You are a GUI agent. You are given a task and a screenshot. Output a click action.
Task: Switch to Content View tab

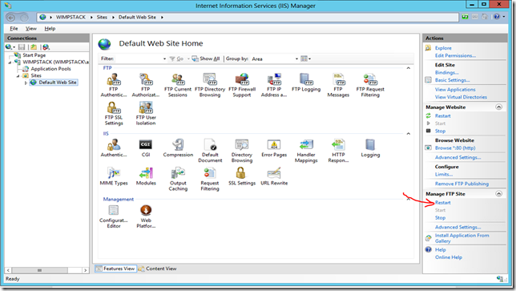pos(158,269)
